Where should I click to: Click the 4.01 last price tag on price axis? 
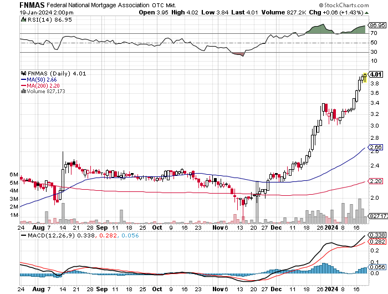[376, 74]
